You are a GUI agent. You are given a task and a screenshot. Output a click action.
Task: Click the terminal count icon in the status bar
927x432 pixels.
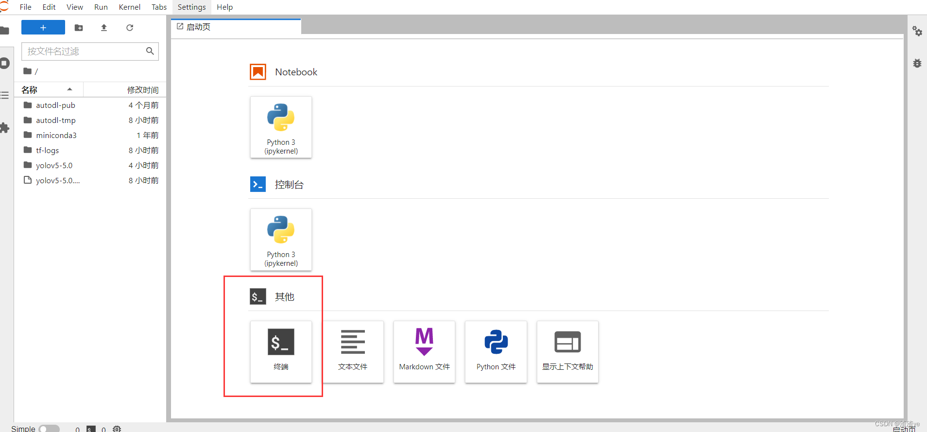click(x=91, y=429)
